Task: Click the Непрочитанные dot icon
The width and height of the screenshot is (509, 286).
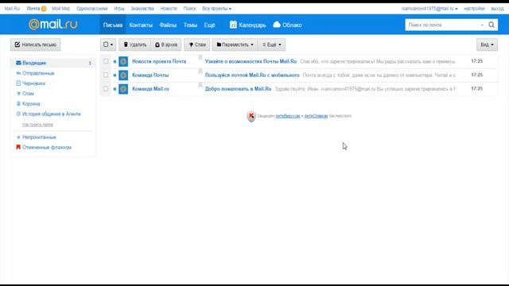Action: (18, 137)
